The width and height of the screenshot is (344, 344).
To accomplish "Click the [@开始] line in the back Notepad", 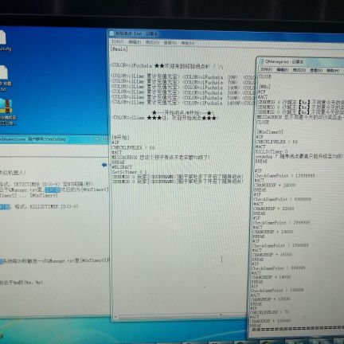I will coord(120,137).
